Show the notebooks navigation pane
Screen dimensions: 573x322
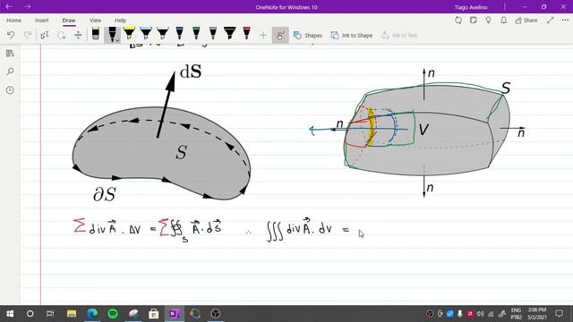point(10,54)
